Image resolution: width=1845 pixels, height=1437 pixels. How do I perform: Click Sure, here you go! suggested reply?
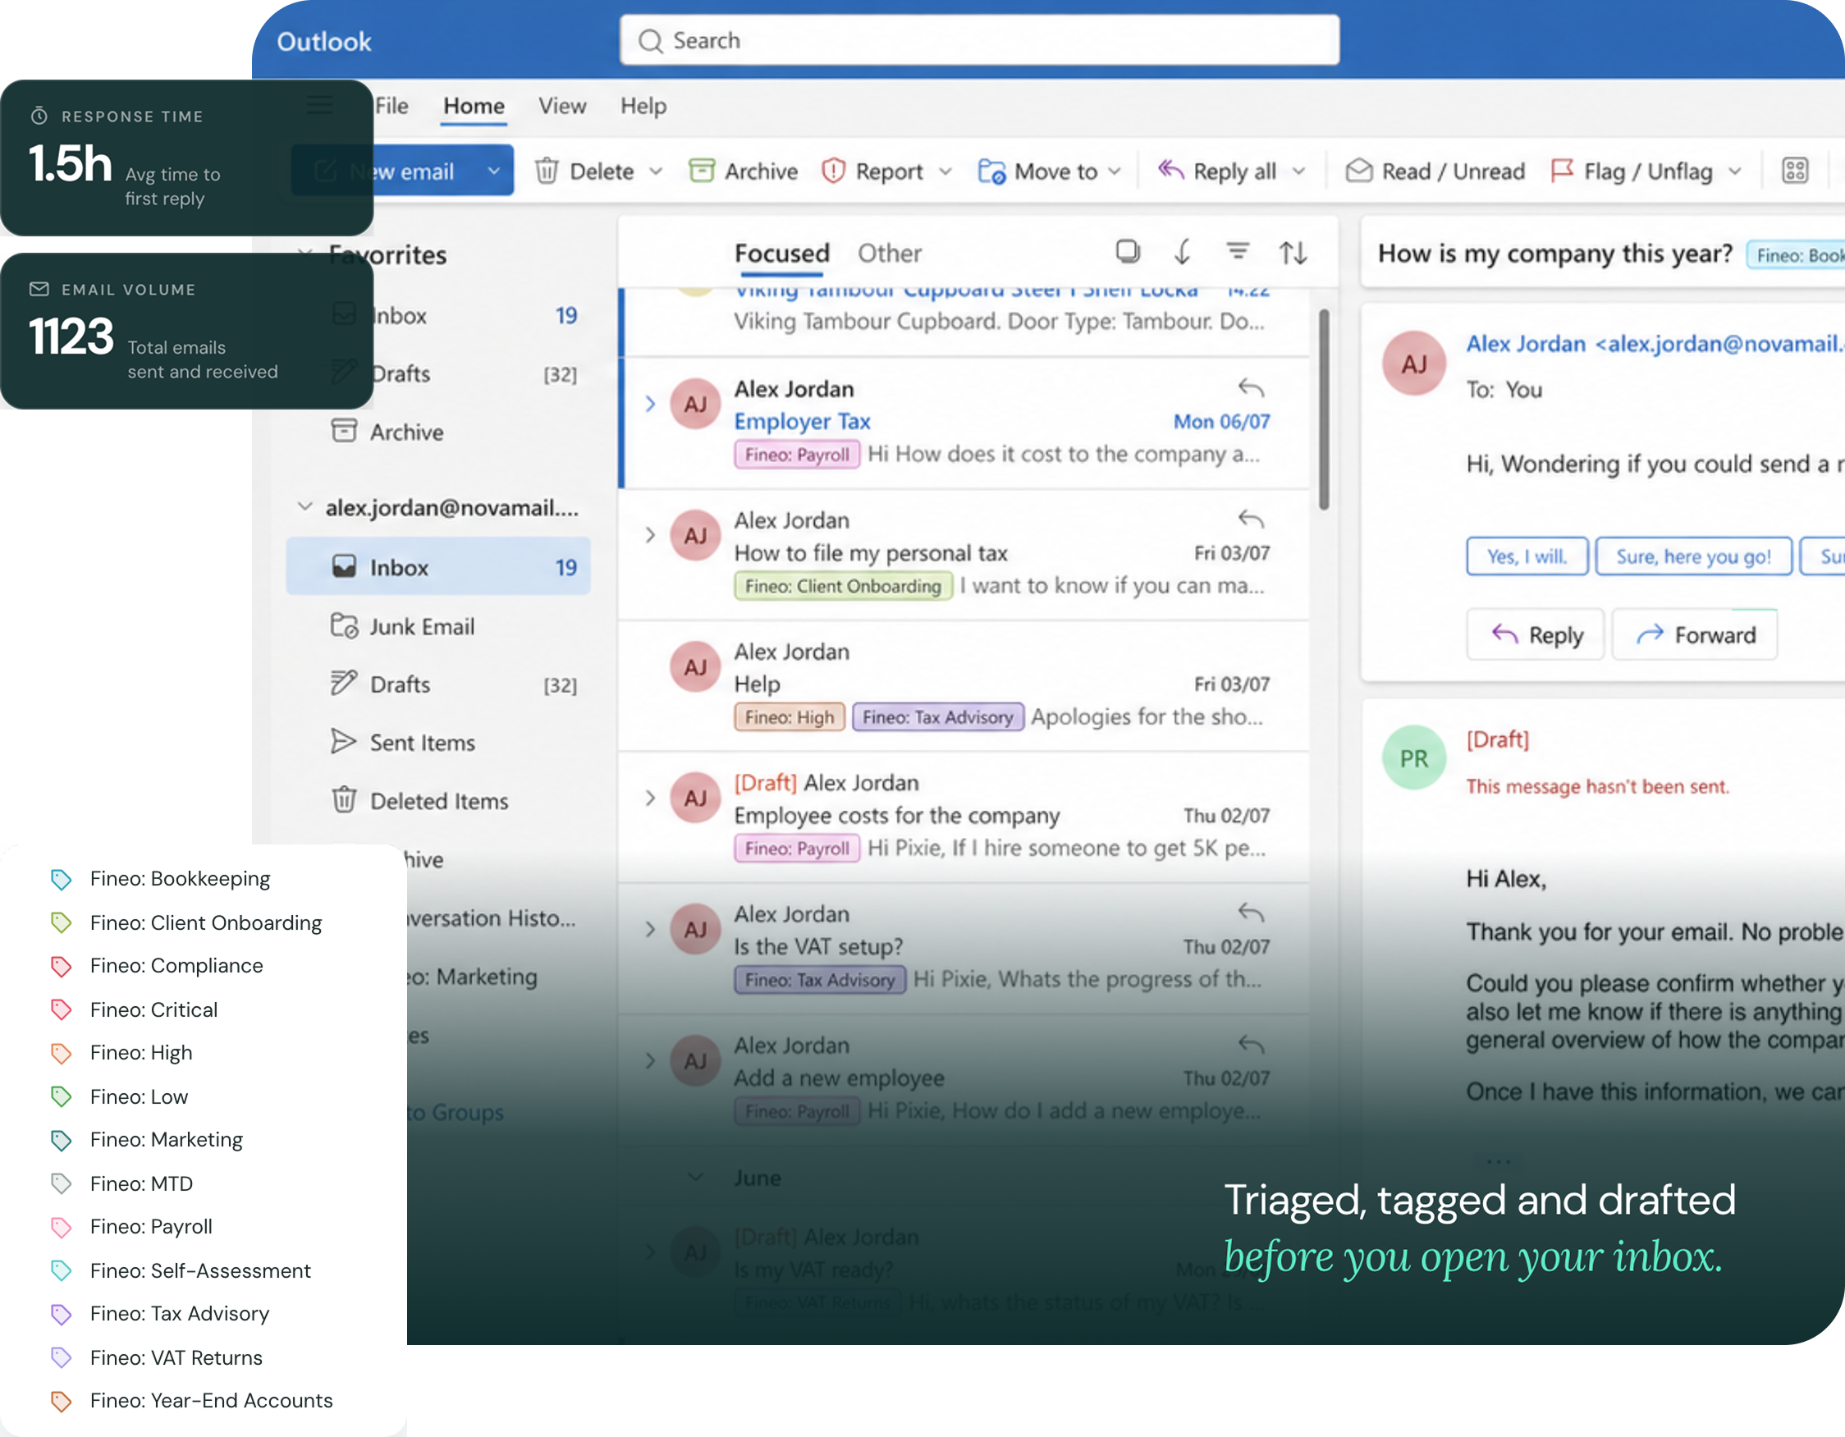point(1693,556)
